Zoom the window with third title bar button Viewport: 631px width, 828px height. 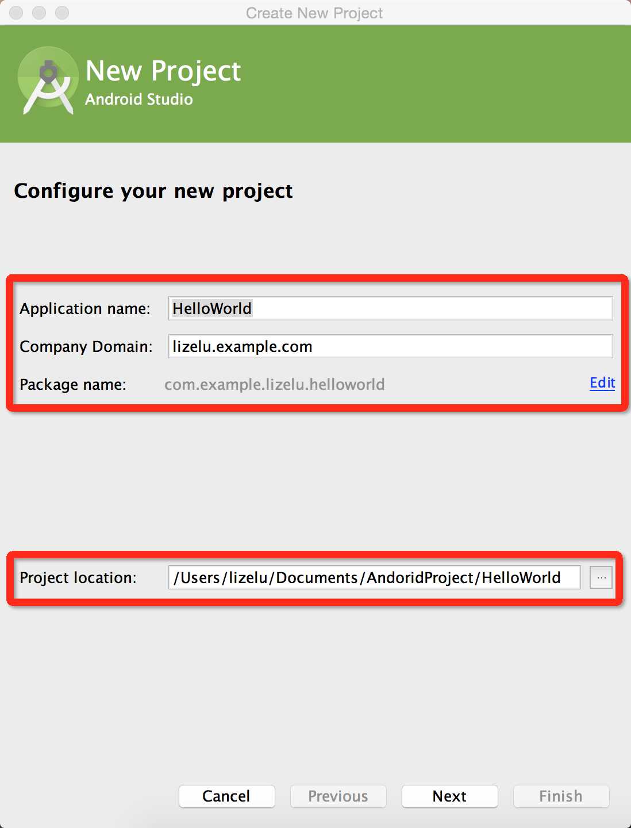click(62, 13)
